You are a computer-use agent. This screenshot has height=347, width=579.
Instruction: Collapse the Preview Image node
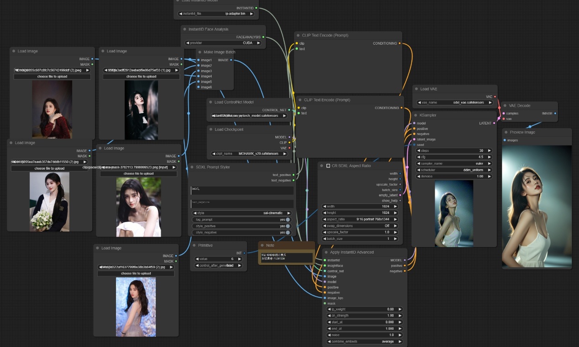[506, 132]
